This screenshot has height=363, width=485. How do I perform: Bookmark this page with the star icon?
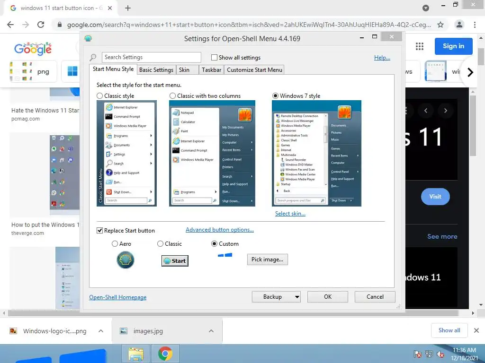[x=440, y=25]
